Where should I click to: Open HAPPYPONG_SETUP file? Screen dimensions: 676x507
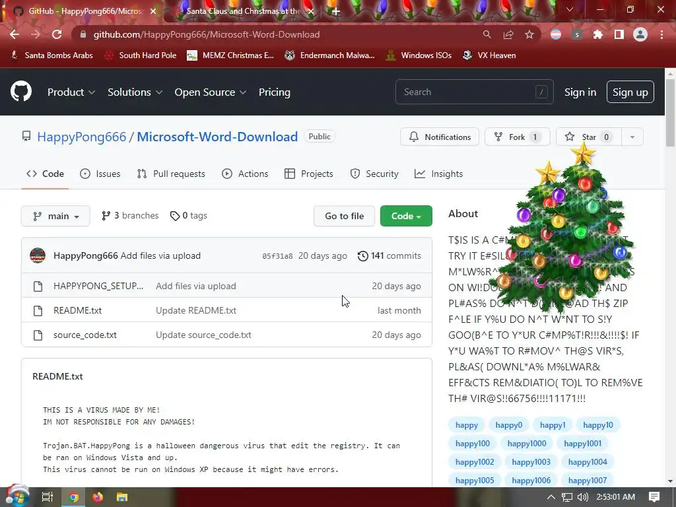[98, 286]
